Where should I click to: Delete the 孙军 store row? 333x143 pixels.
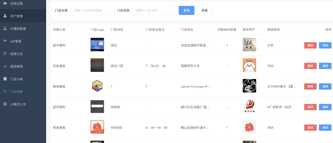[310, 45]
